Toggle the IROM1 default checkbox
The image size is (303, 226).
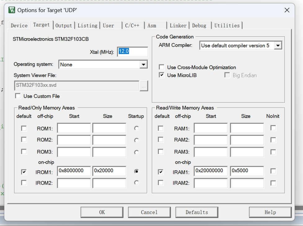pyautogui.click(x=24, y=172)
